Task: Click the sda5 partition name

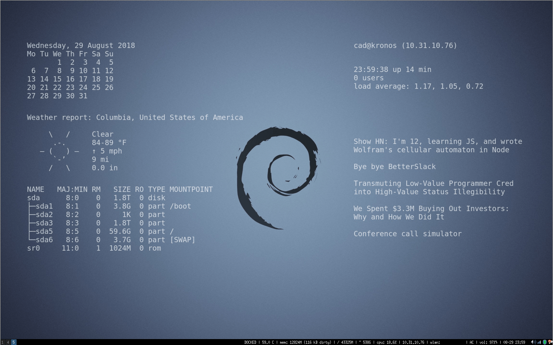Action: click(x=44, y=232)
